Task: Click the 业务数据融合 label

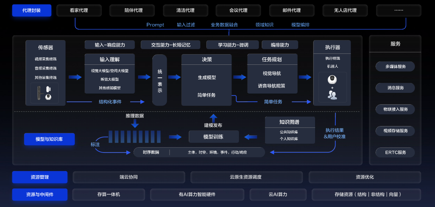Action: point(224,25)
